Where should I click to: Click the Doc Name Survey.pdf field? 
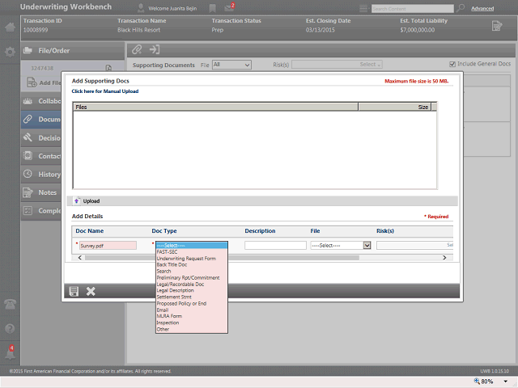(108, 246)
